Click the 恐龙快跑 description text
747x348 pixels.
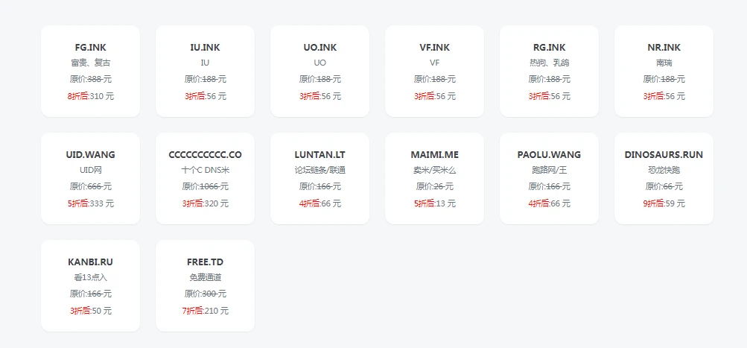[x=664, y=170]
